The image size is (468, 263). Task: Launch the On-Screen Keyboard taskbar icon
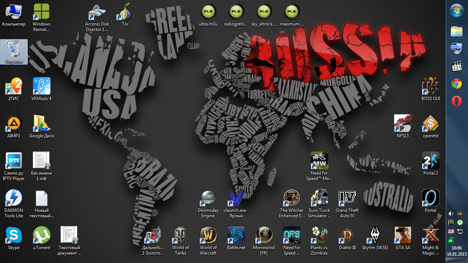pos(457,48)
